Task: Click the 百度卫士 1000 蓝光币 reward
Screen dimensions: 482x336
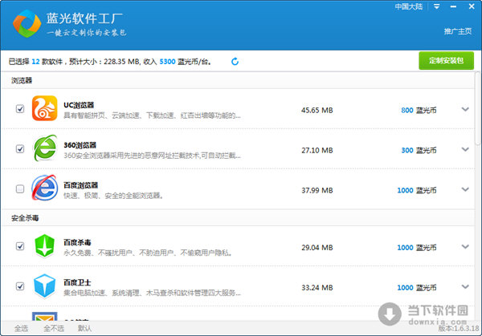Action: tap(417, 288)
